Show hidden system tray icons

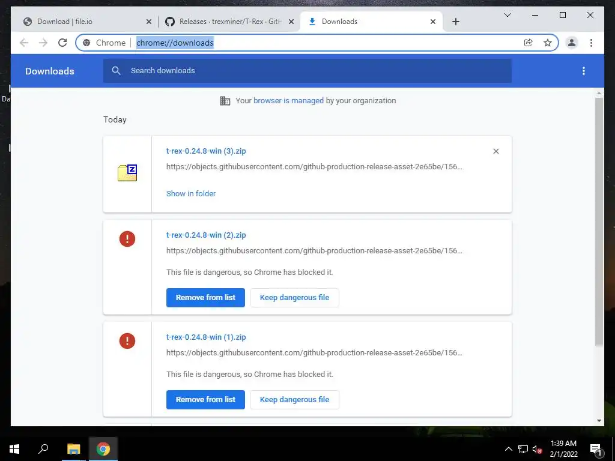coord(508,449)
